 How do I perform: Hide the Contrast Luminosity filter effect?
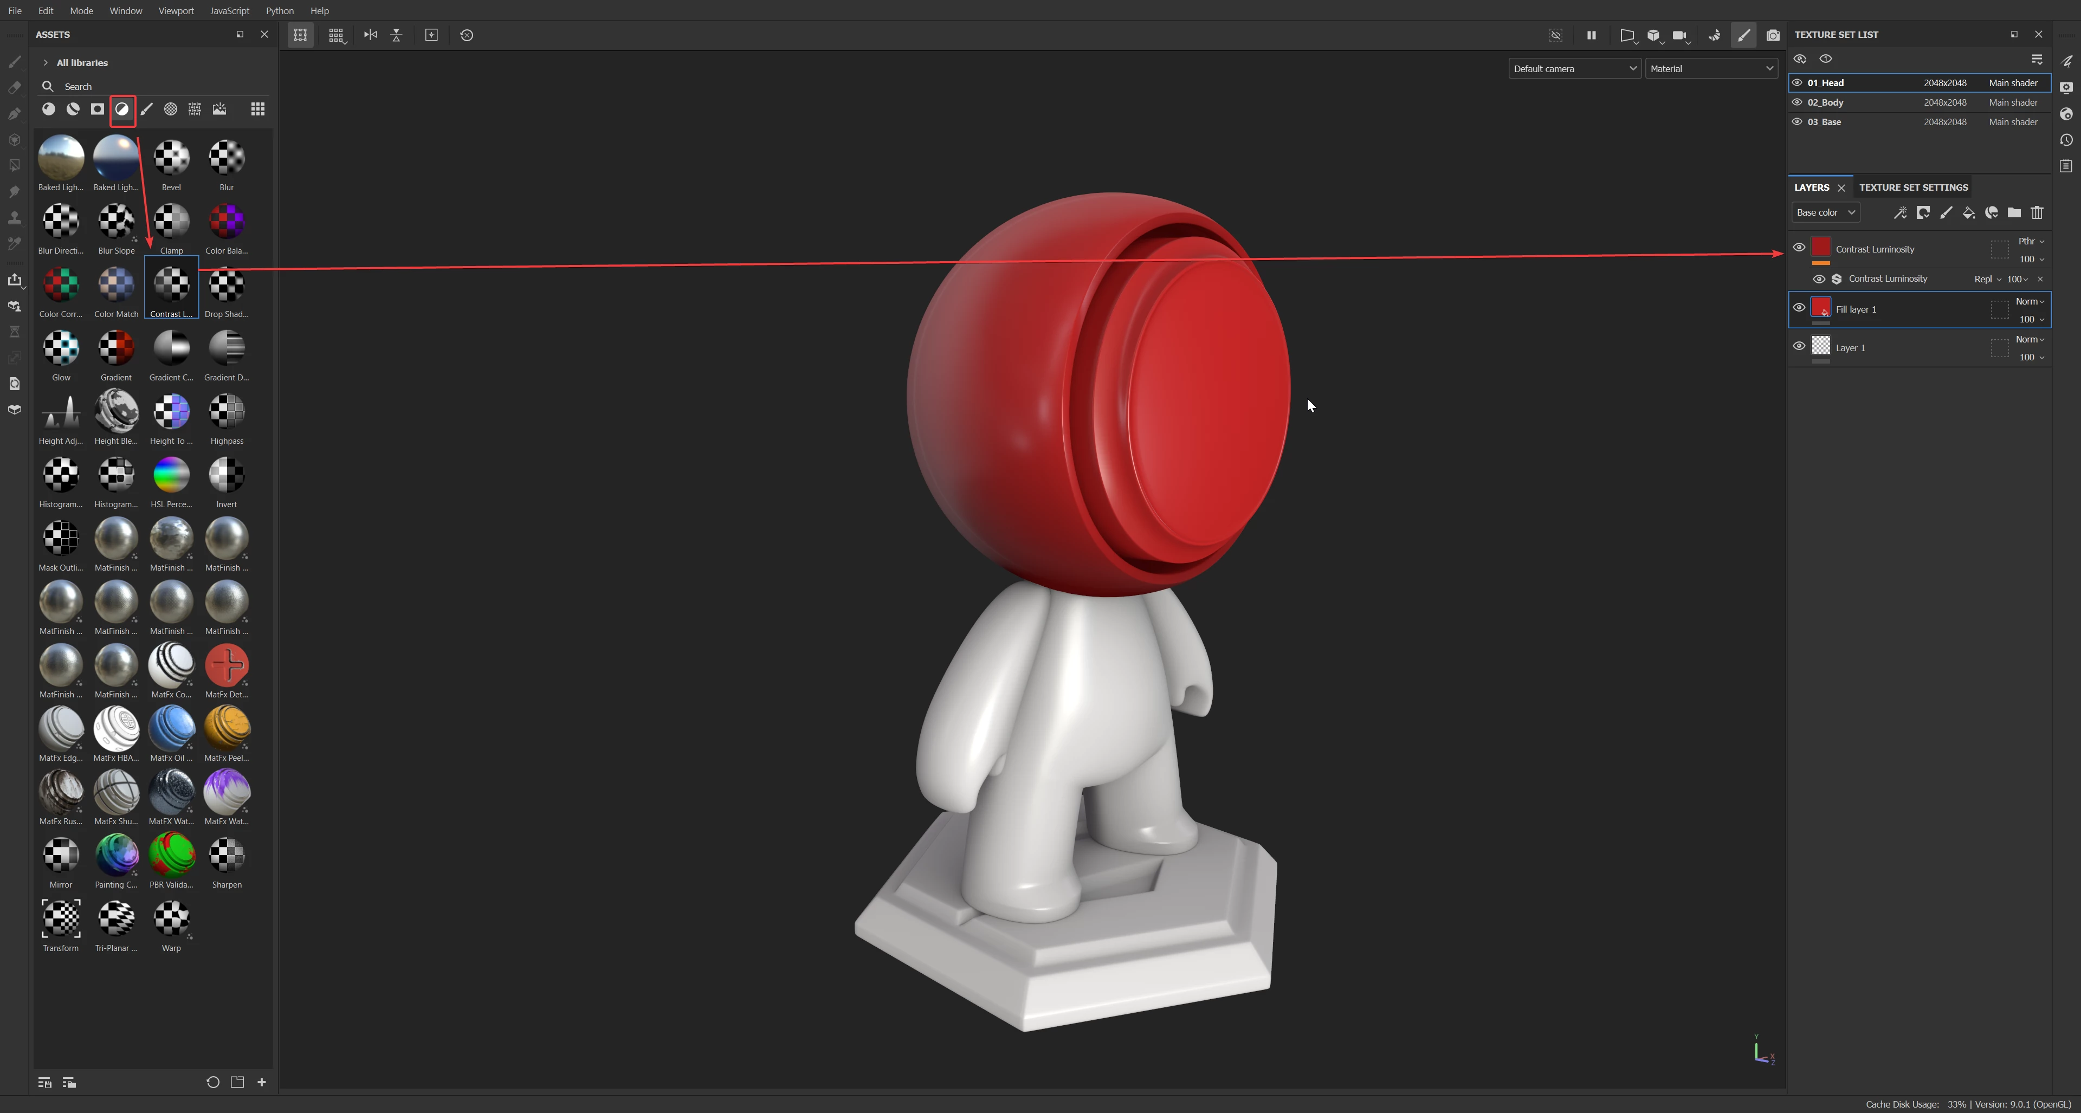point(1819,279)
